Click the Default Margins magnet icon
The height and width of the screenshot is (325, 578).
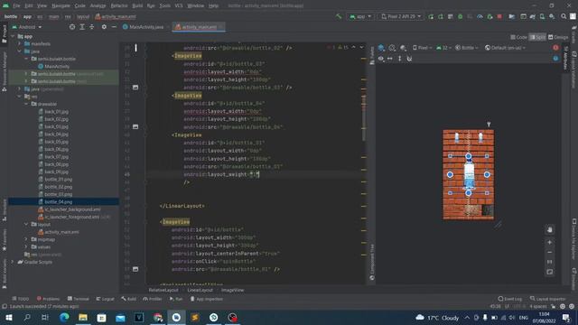point(409,58)
